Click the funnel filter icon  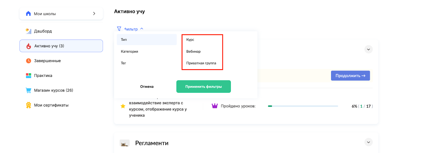(x=119, y=29)
